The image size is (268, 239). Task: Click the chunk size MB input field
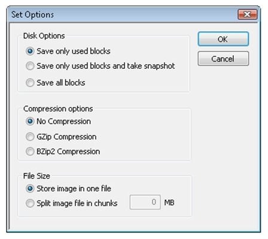[x=145, y=202]
